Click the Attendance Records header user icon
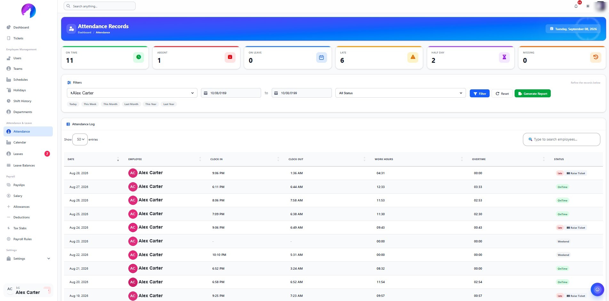Screen dimensions: 609x301 71,29
